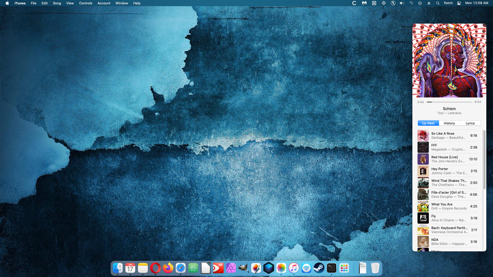Screen dimensions: 493x277
Task: Switch to the History tab
Action: 449,123
